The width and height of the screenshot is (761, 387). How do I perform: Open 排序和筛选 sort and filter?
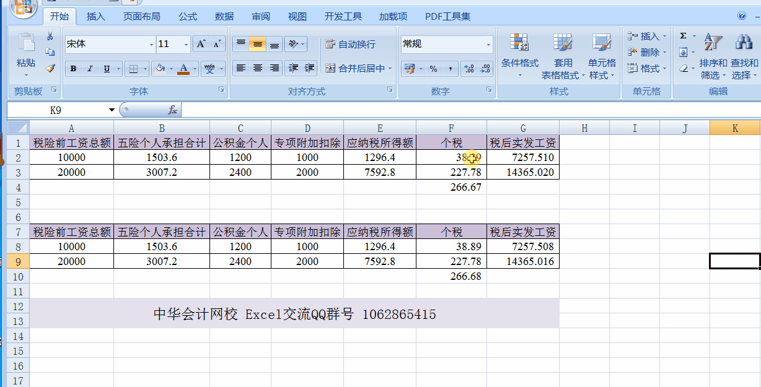[713, 56]
